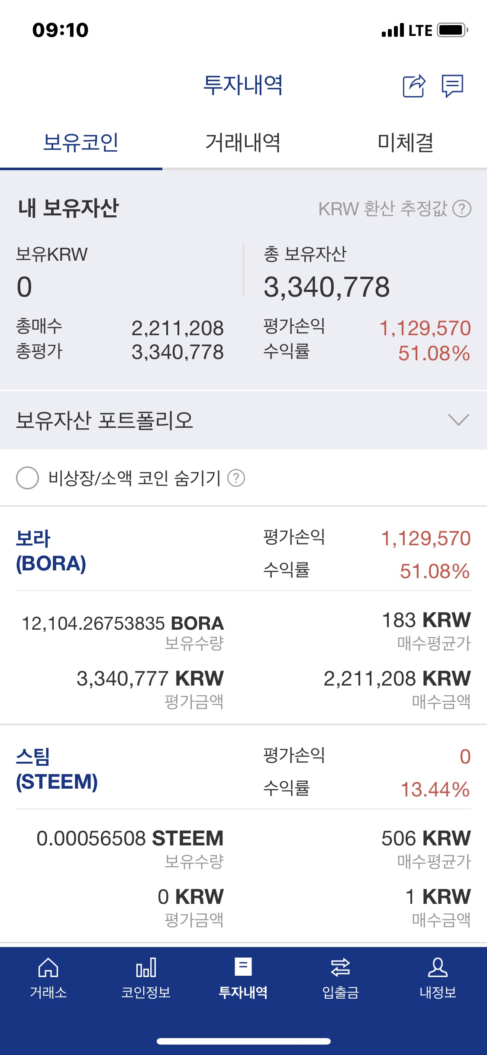Tap the 총 보유자산 value 3,340,778
This screenshot has width=487, height=1055.
[327, 287]
